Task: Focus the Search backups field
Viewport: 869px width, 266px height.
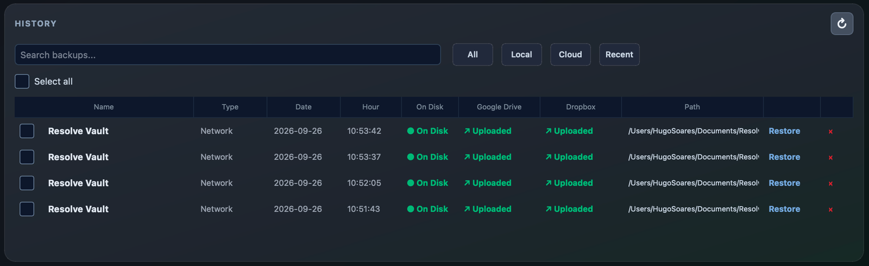Action: coord(228,55)
